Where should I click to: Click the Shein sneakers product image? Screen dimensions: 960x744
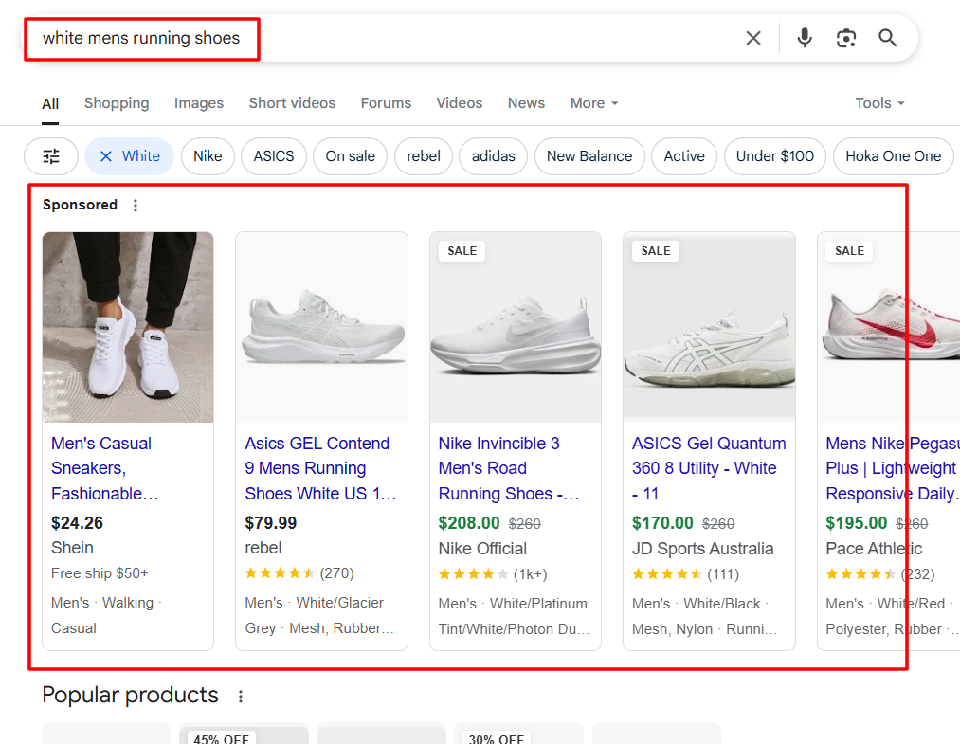point(128,327)
